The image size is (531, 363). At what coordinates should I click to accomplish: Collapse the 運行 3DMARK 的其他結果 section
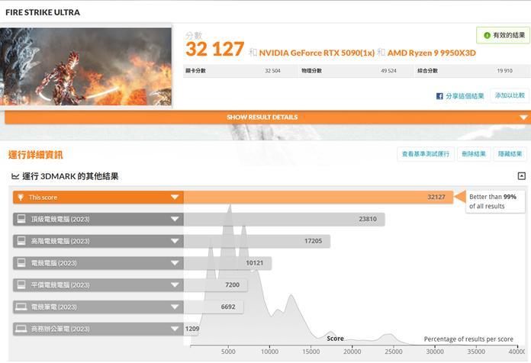(x=521, y=176)
